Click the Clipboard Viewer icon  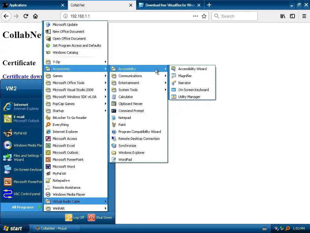coord(114,104)
